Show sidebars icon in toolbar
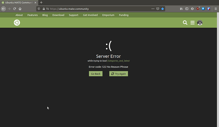 187,9
